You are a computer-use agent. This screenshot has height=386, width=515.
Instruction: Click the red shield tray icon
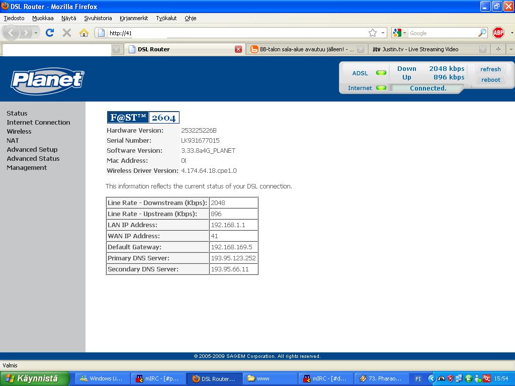coord(450,379)
